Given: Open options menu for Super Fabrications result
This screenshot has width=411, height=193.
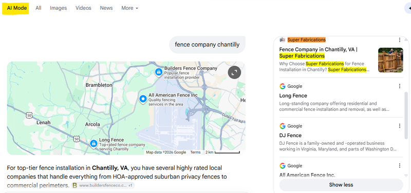Looking at the screenshot, I should (x=400, y=40).
